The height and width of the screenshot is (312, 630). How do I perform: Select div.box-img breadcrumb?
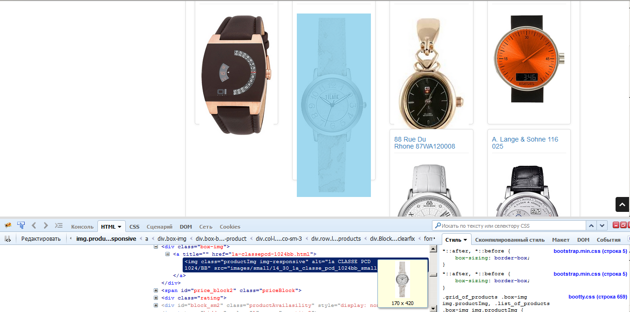pos(172,239)
